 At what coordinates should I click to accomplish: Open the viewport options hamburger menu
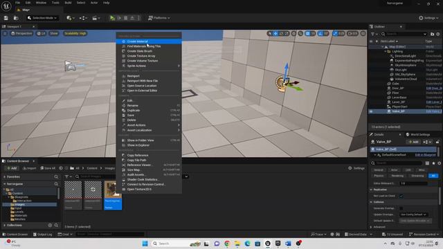point(5,33)
